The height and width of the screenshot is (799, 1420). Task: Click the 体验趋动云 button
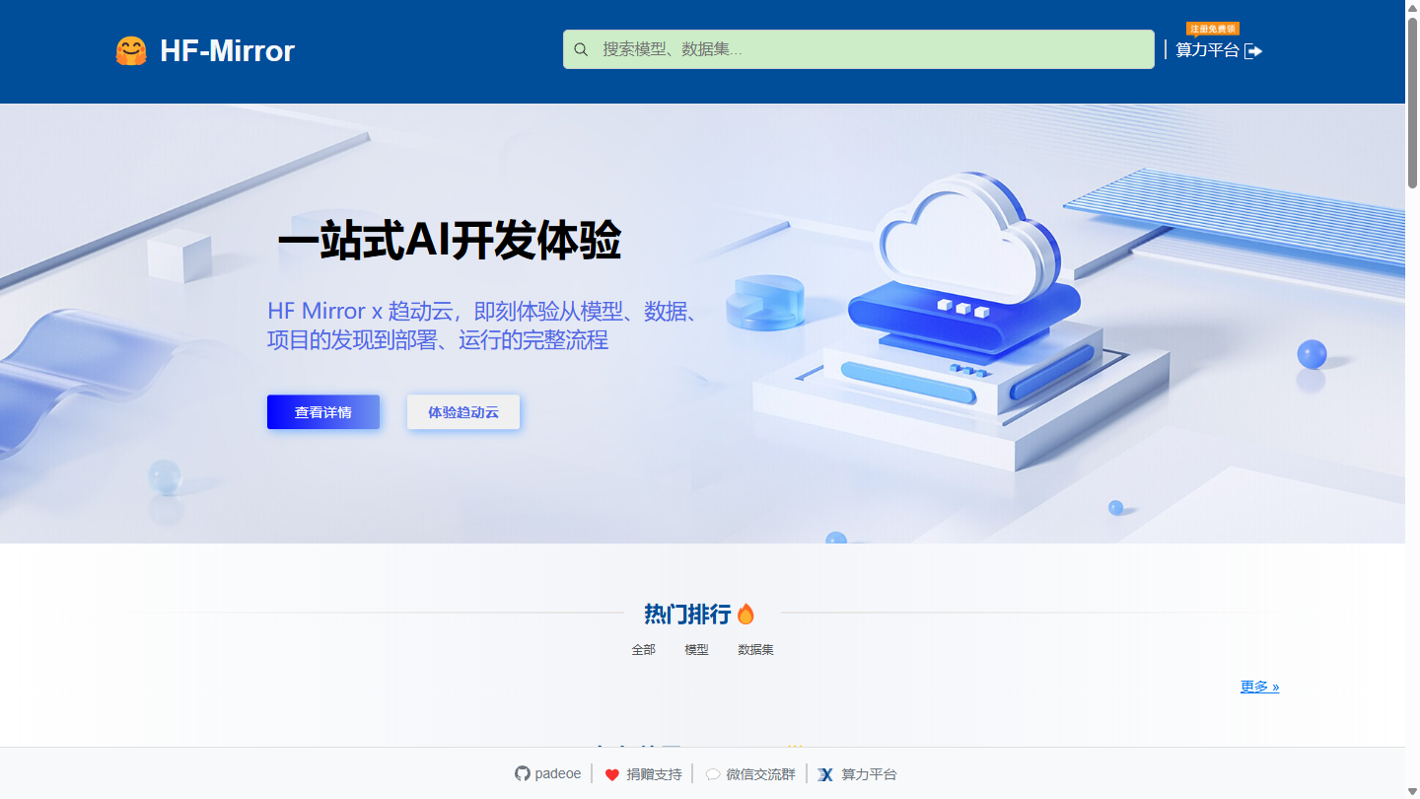(x=463, y=412)
